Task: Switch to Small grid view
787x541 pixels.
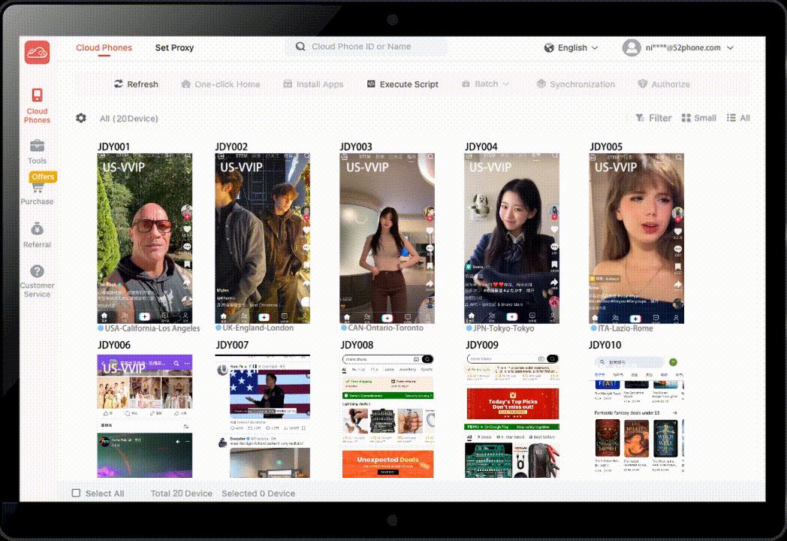Action: pos(698,118)
